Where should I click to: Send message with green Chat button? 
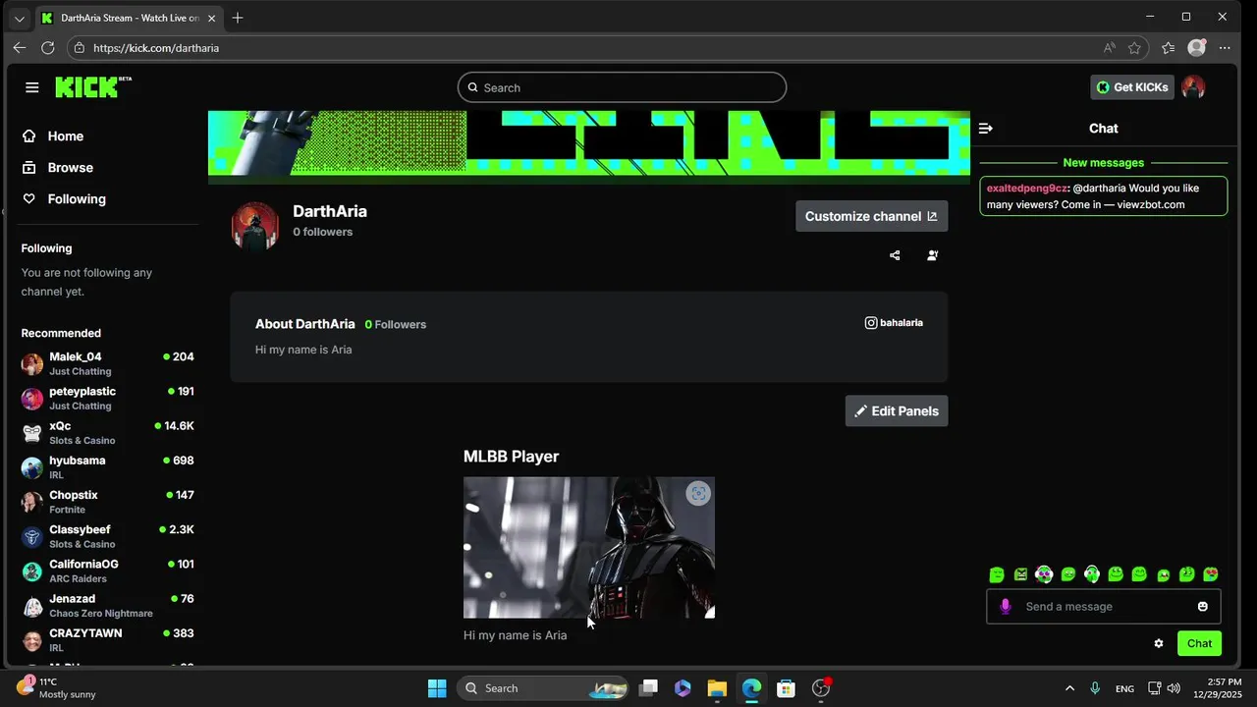coord(1199,643)
